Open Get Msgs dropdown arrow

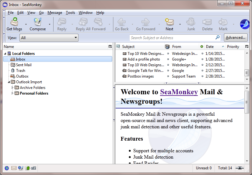(26, 24)
